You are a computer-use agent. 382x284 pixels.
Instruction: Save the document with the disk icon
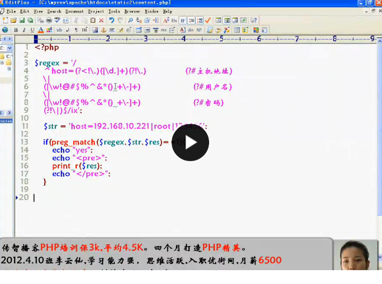click(22, 21)
